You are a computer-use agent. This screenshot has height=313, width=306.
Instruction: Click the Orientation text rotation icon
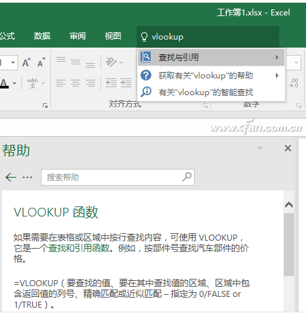pyautogui.click(x=111, y=62)
